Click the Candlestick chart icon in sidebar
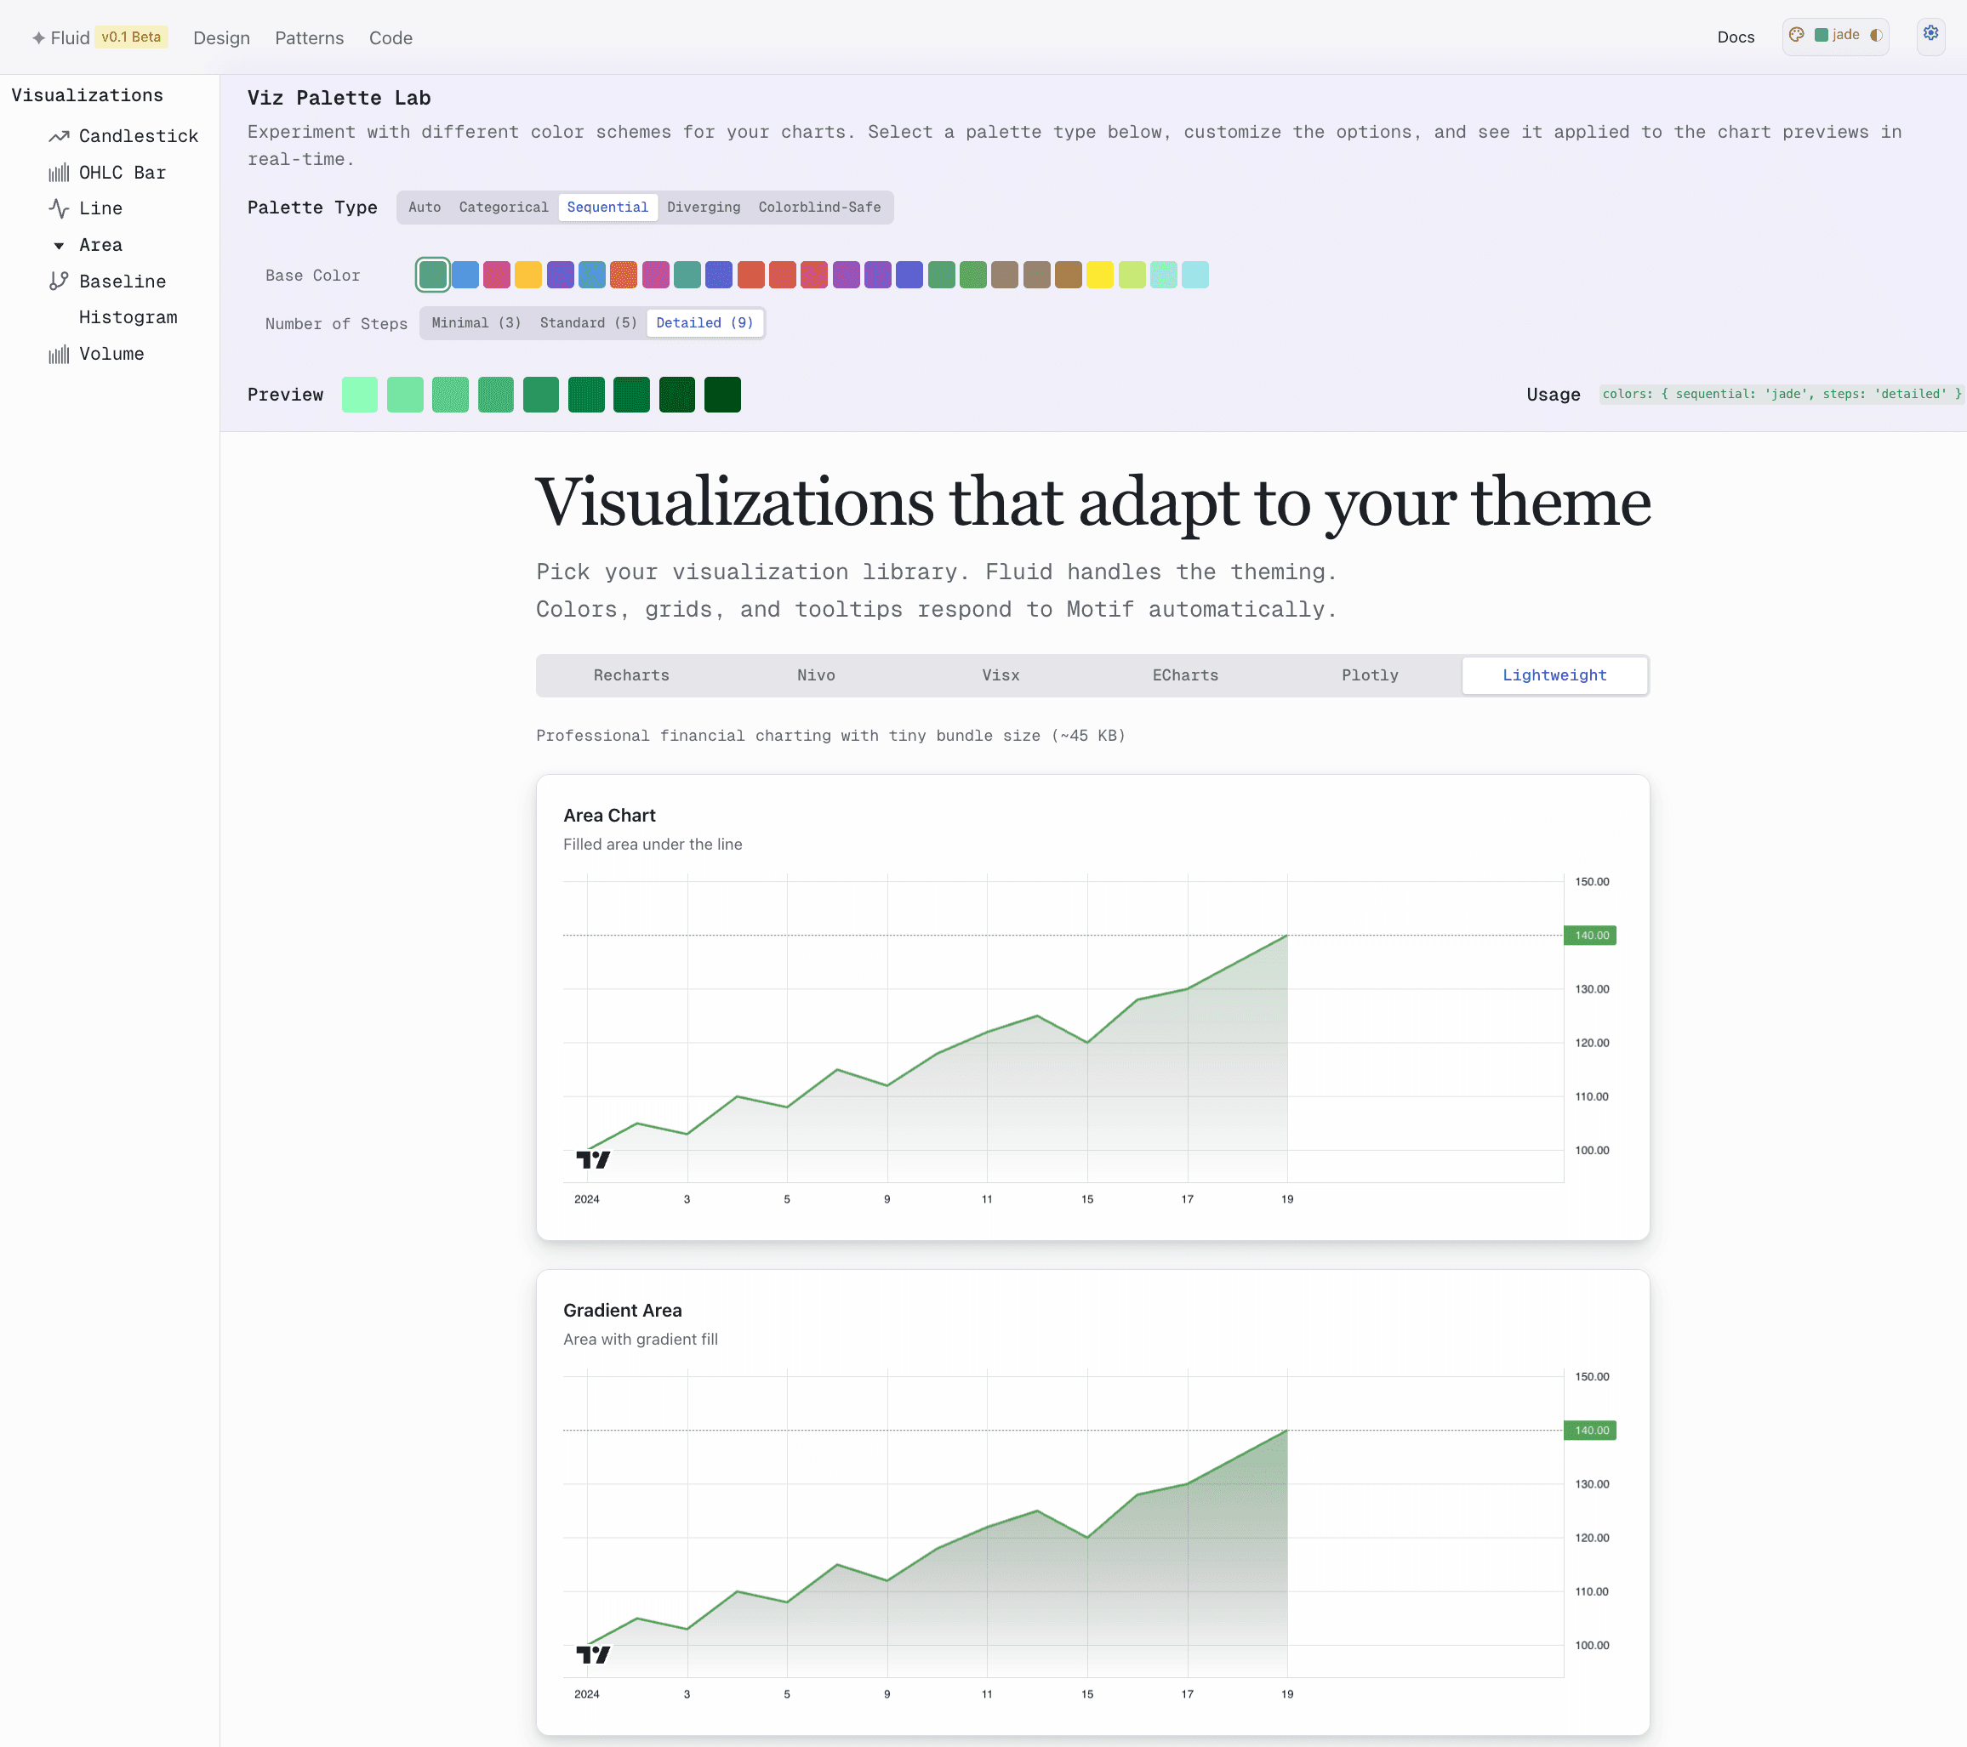Image resolution: width=1967 pixels, height=1747 pixels. pyautogui.click(x=59, y=137)
